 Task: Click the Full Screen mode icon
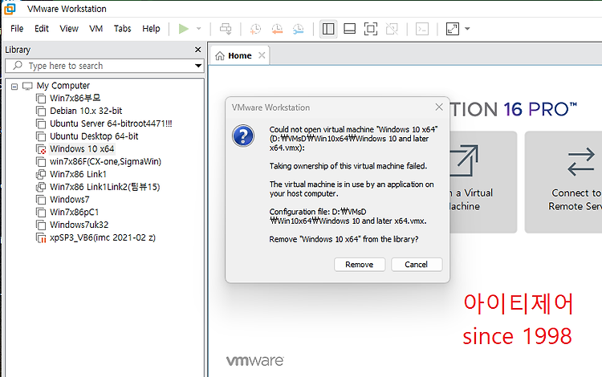coord(371,29)
